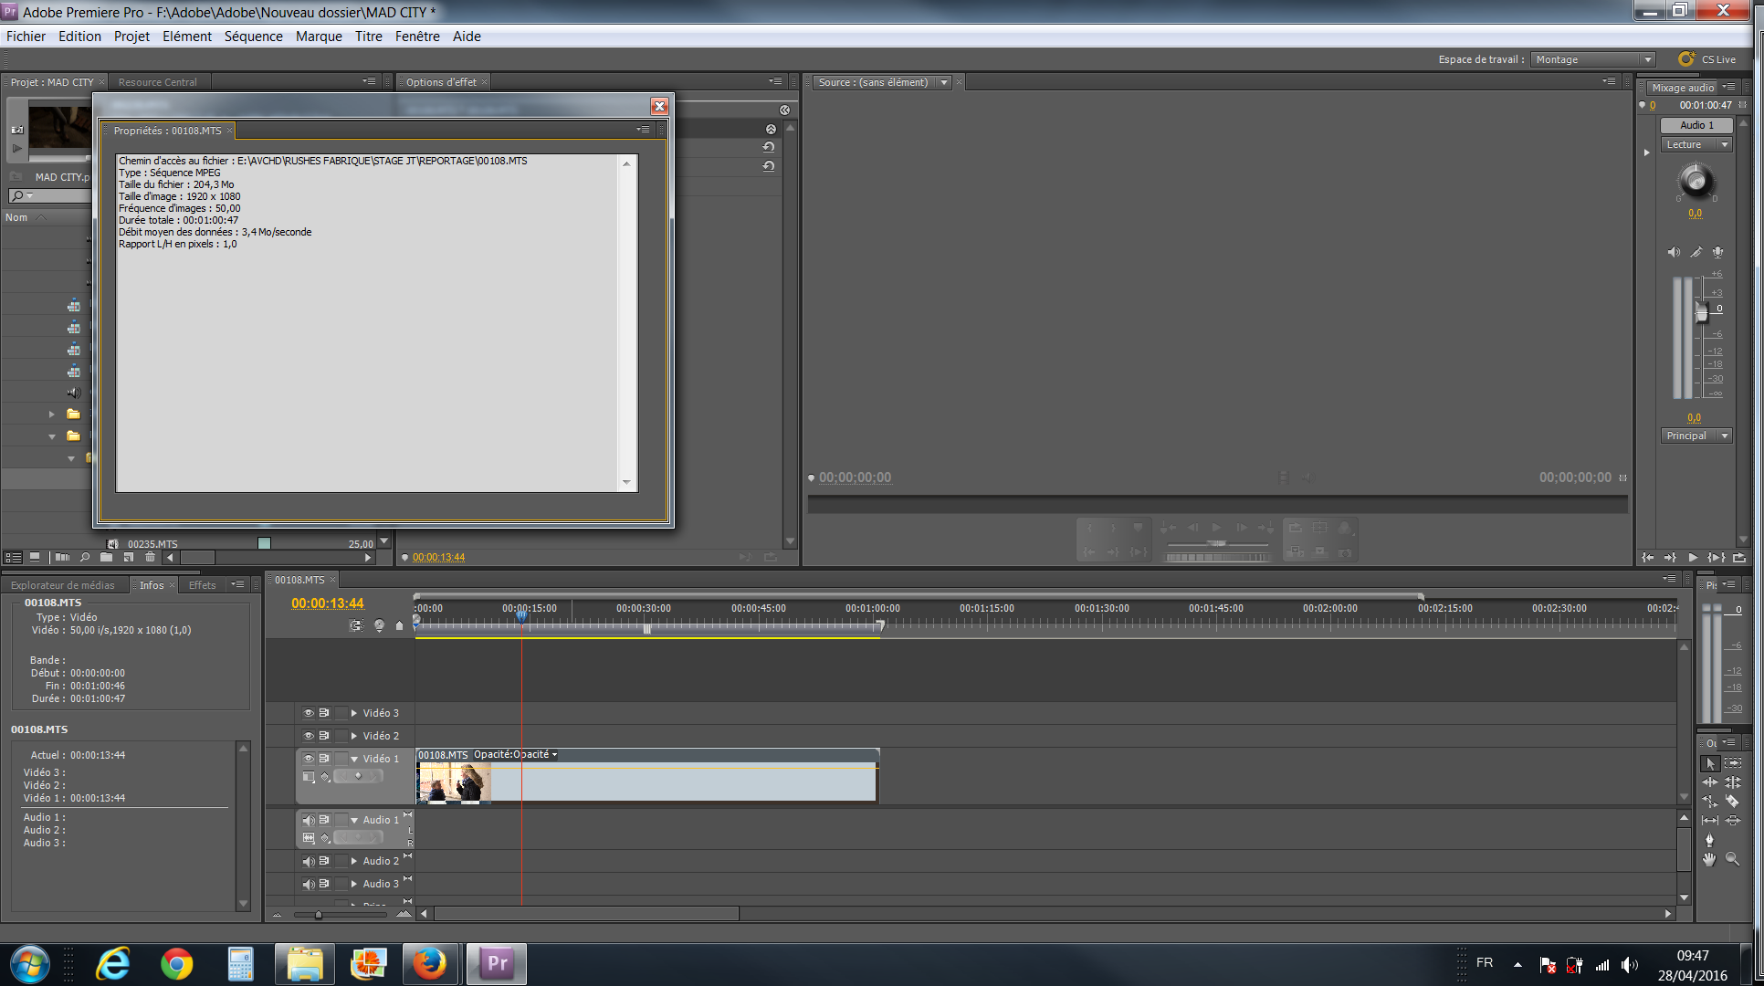Click the solo track horn icon in mixer

[1696, 252]
